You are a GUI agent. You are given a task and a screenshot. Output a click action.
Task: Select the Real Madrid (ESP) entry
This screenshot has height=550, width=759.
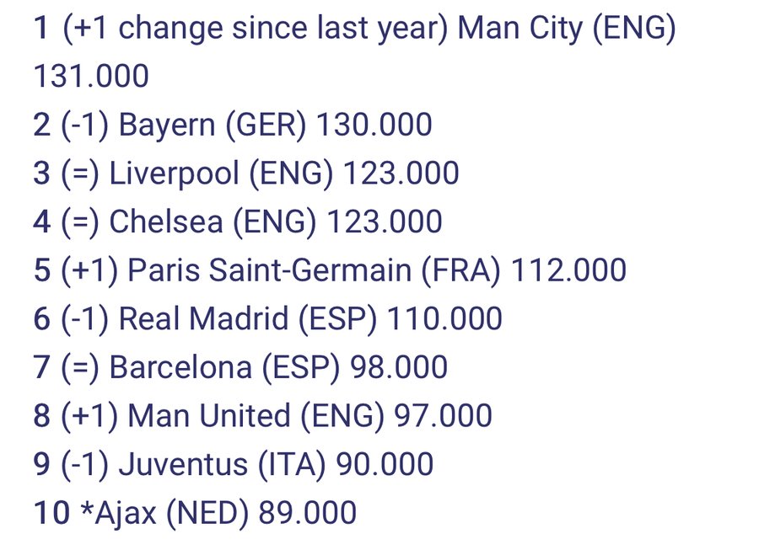coord(247,318)
